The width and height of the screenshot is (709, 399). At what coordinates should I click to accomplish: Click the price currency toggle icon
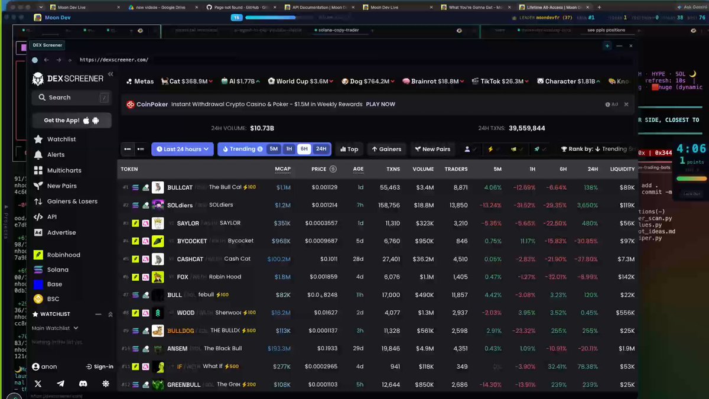tap(333, 169)
